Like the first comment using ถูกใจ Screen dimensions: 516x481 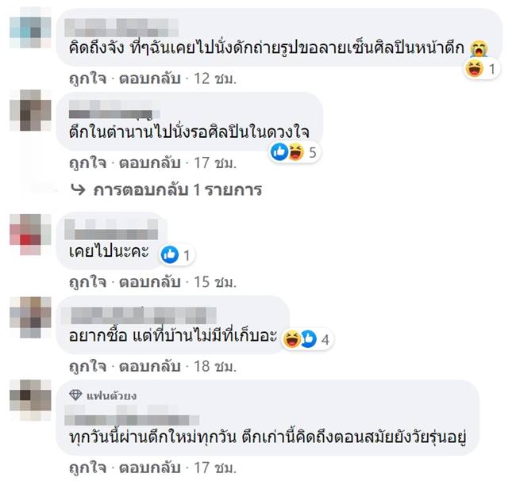87,79
